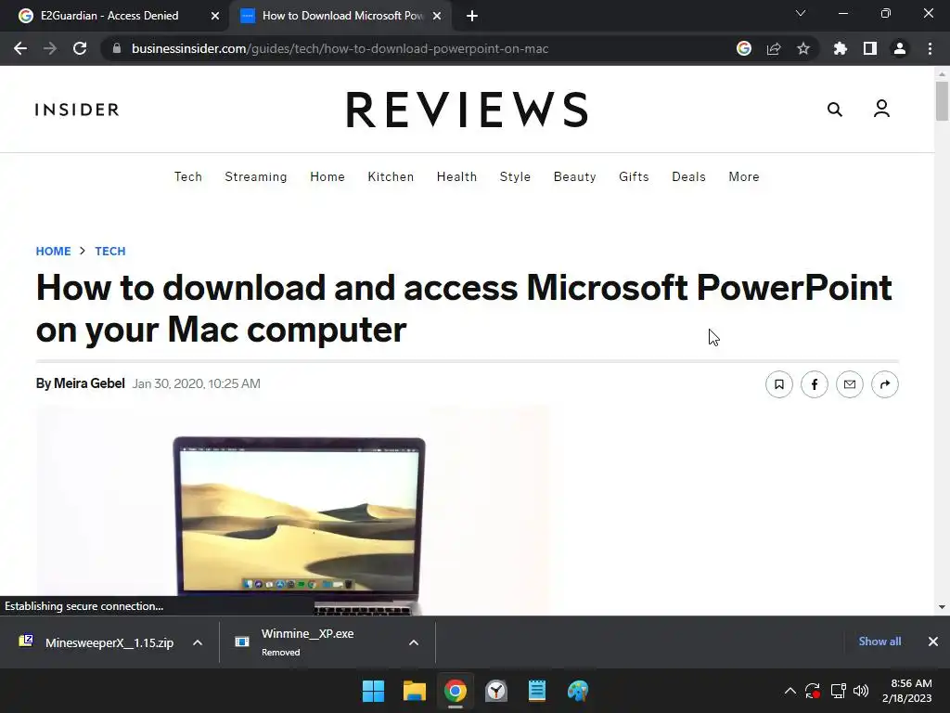Toggle the browser side panel icon

click(870, 48)
